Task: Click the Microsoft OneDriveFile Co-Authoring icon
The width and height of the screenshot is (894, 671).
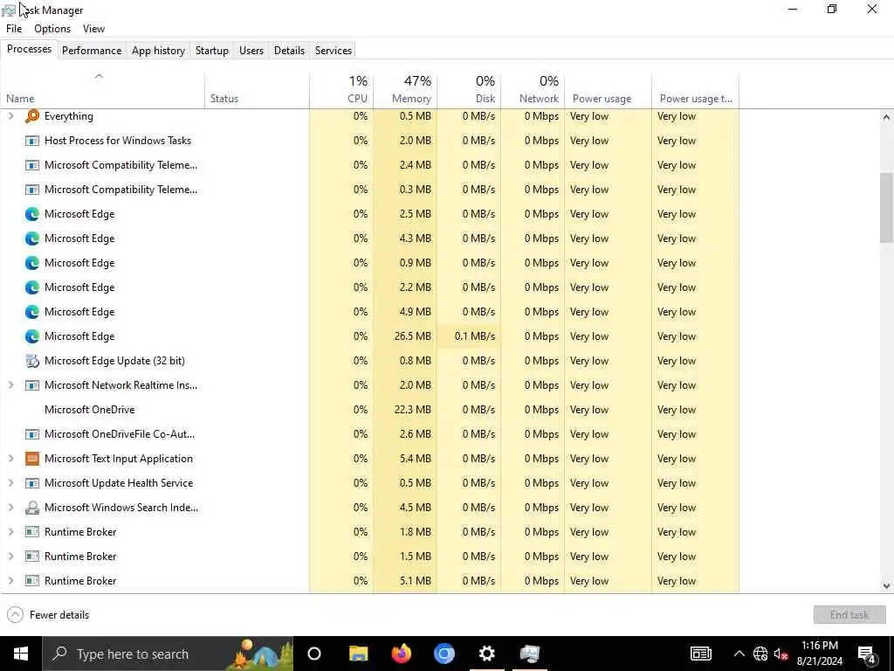Action: coord(32,434)
